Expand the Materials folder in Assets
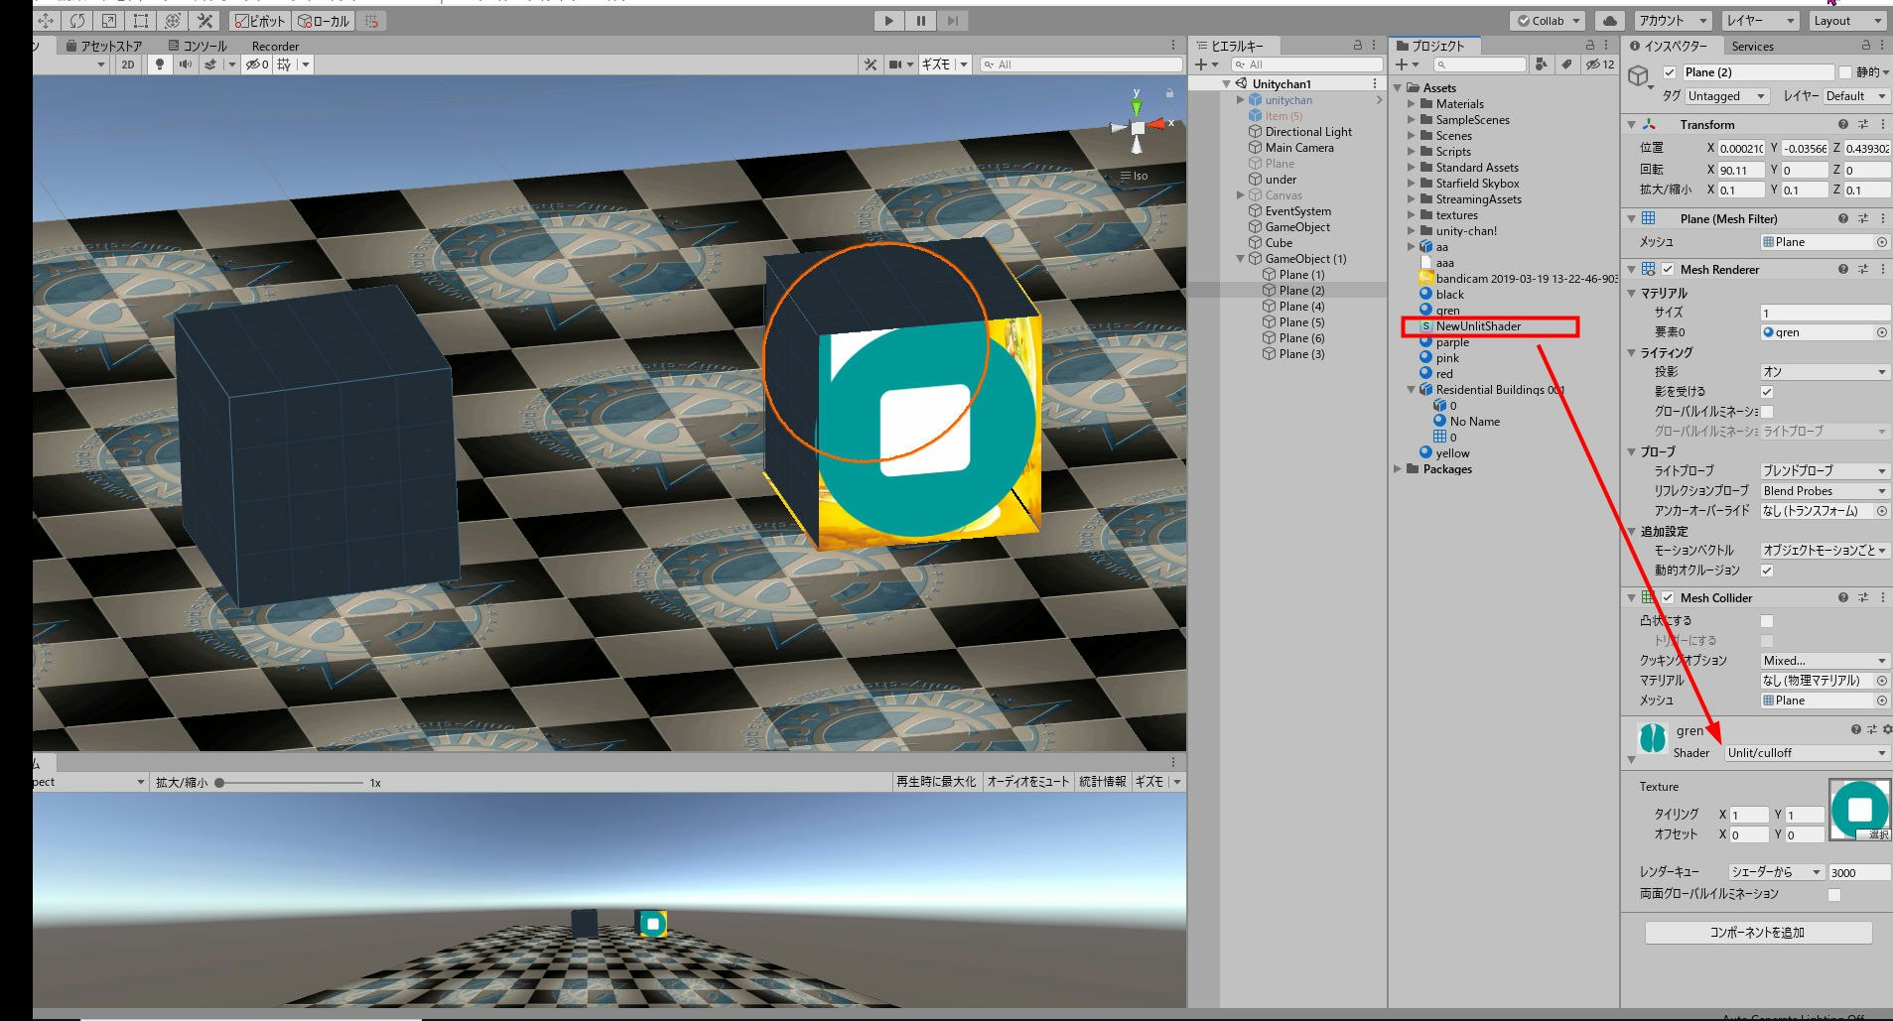Viewport: 1893px width, 1021px height. tap(1411, 104)
